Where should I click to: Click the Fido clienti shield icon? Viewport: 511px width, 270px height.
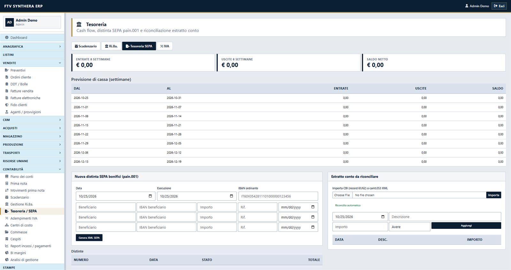(7, 105)
